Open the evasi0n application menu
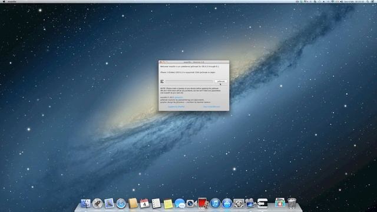 tap(12, 1)
